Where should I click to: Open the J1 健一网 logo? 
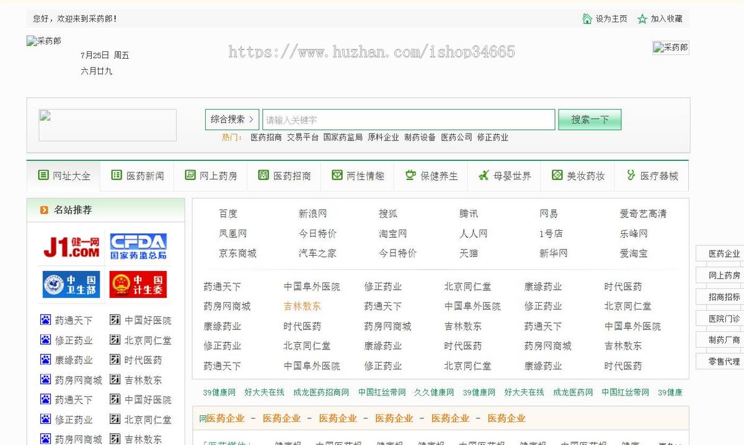click(71, 246)
